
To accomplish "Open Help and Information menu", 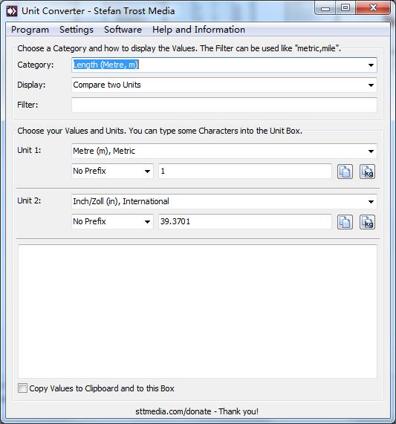I will click(x=198, y=30).
